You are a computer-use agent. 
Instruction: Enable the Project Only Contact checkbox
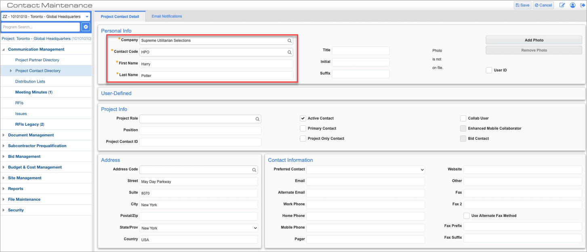click(x=303, y=138)
